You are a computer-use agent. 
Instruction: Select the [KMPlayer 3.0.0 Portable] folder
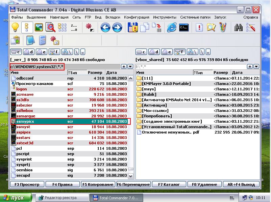[x=198, y=84]
